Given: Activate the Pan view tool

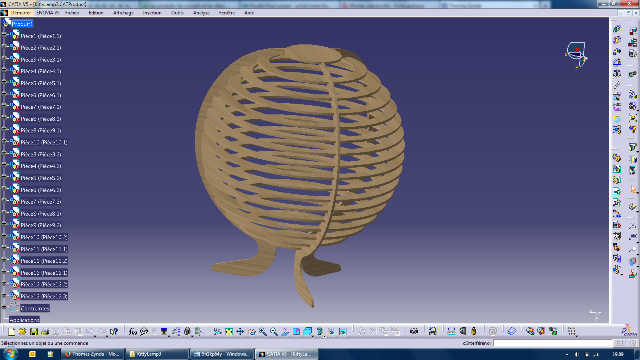Looking at the screenshot, I should (x=240, y=332).
